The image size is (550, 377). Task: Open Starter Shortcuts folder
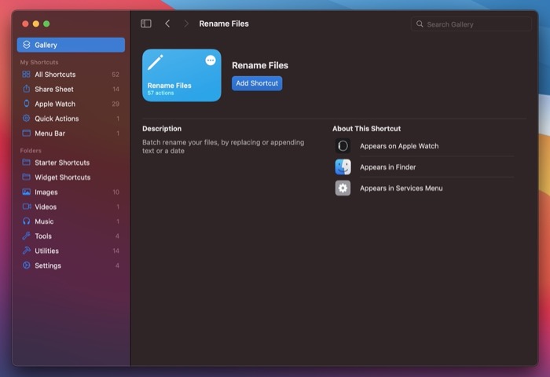pyautogui.click(x=71, y=163)
